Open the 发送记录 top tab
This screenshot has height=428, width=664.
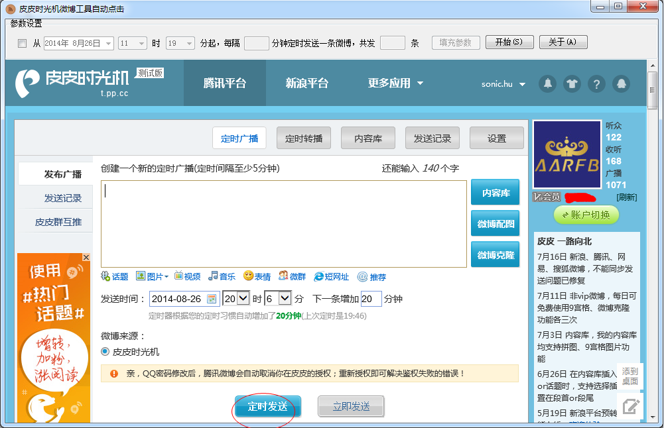(x=432, y=138)
